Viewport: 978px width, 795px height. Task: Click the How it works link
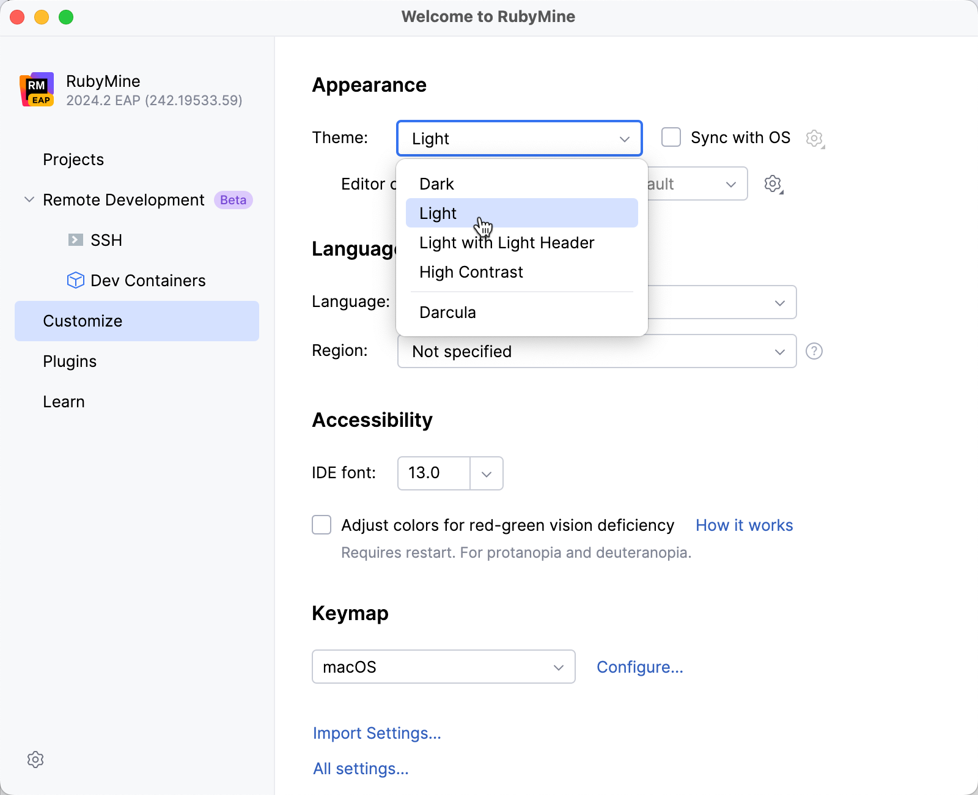point(744,525)
